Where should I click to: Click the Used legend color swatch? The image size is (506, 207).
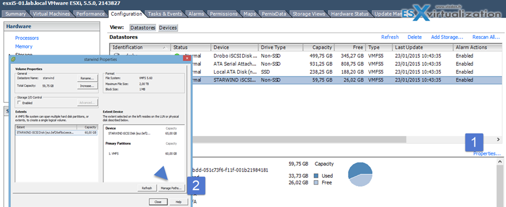coord(316,176)
